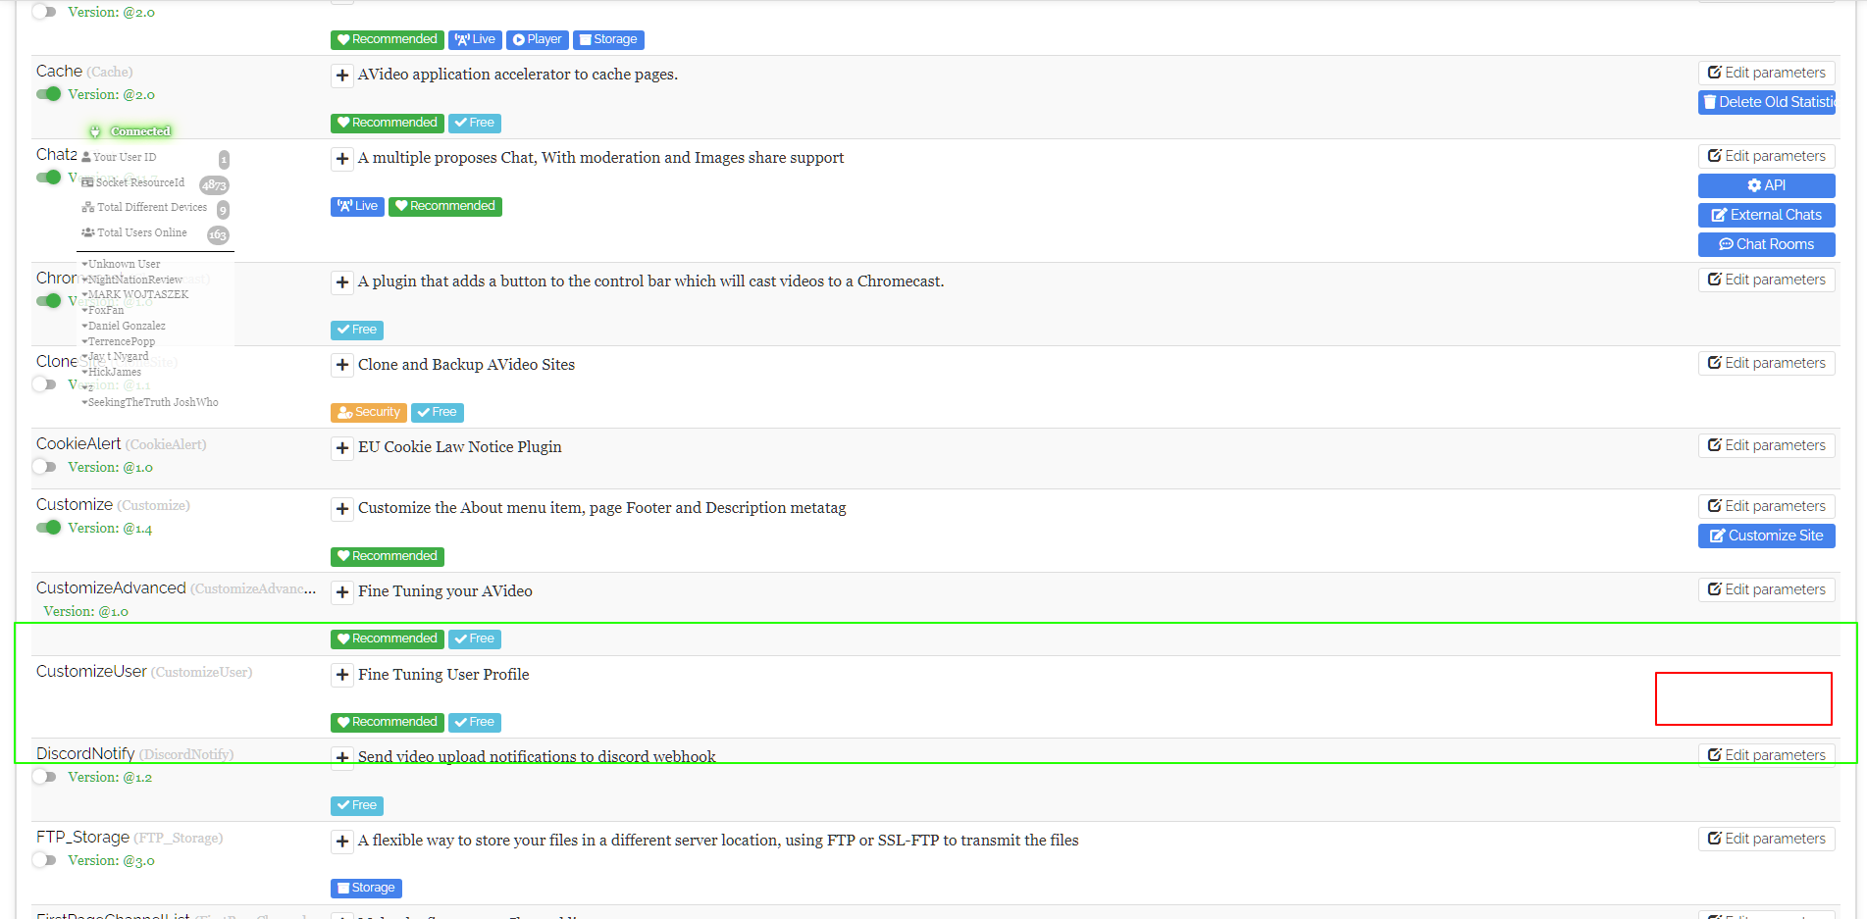Click the Storage badge on FTP_Storage
The height and width of the screenshot is (919, 1867).
[366, 888]
